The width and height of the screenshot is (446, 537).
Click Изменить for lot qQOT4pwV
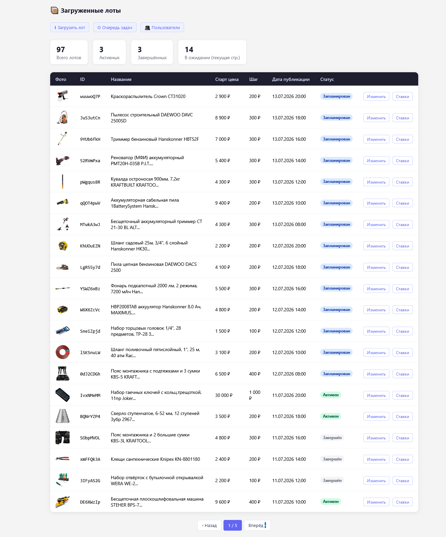(376, 203)
